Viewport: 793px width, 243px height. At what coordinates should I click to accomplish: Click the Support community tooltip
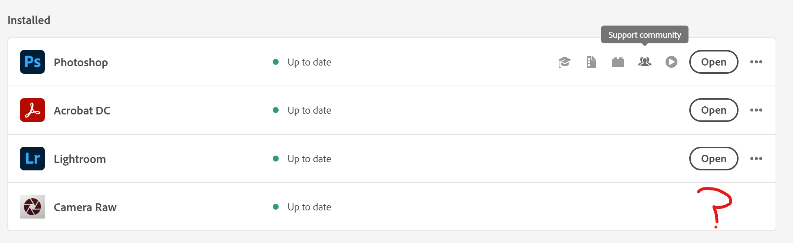click(644, 34)
